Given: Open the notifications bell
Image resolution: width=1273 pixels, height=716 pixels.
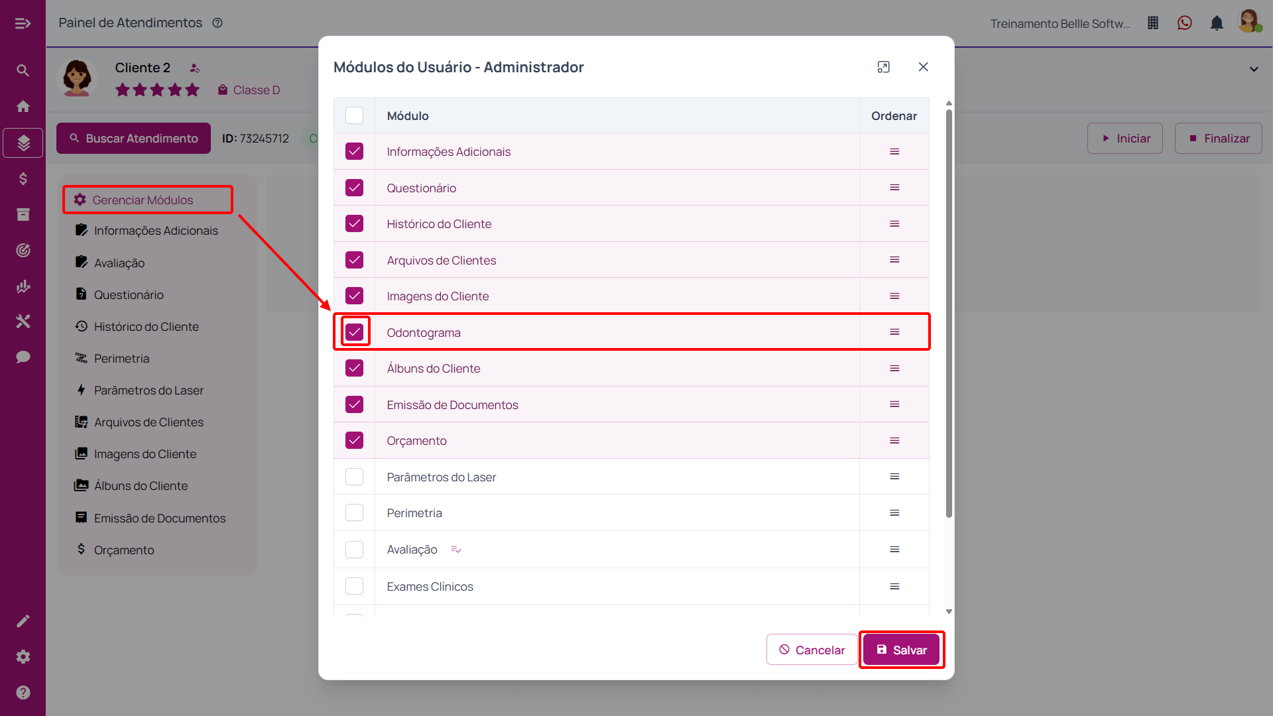Looking at the screenshot, I should pyautogui.click(x=1217, y=23).
